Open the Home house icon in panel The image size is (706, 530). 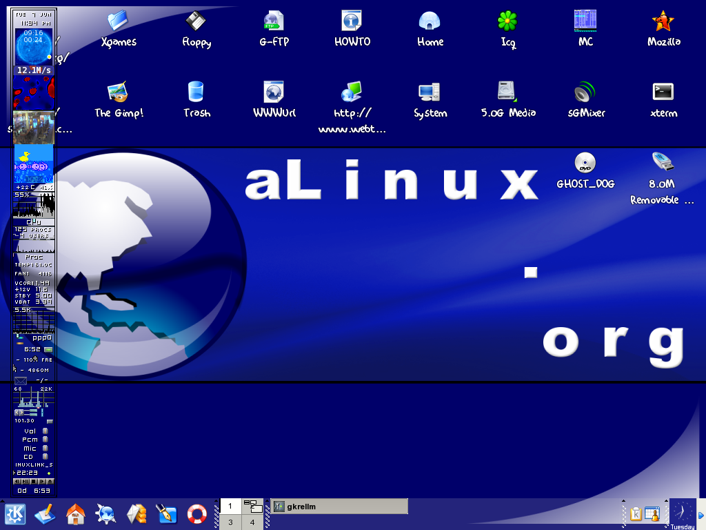pos(76,514)
